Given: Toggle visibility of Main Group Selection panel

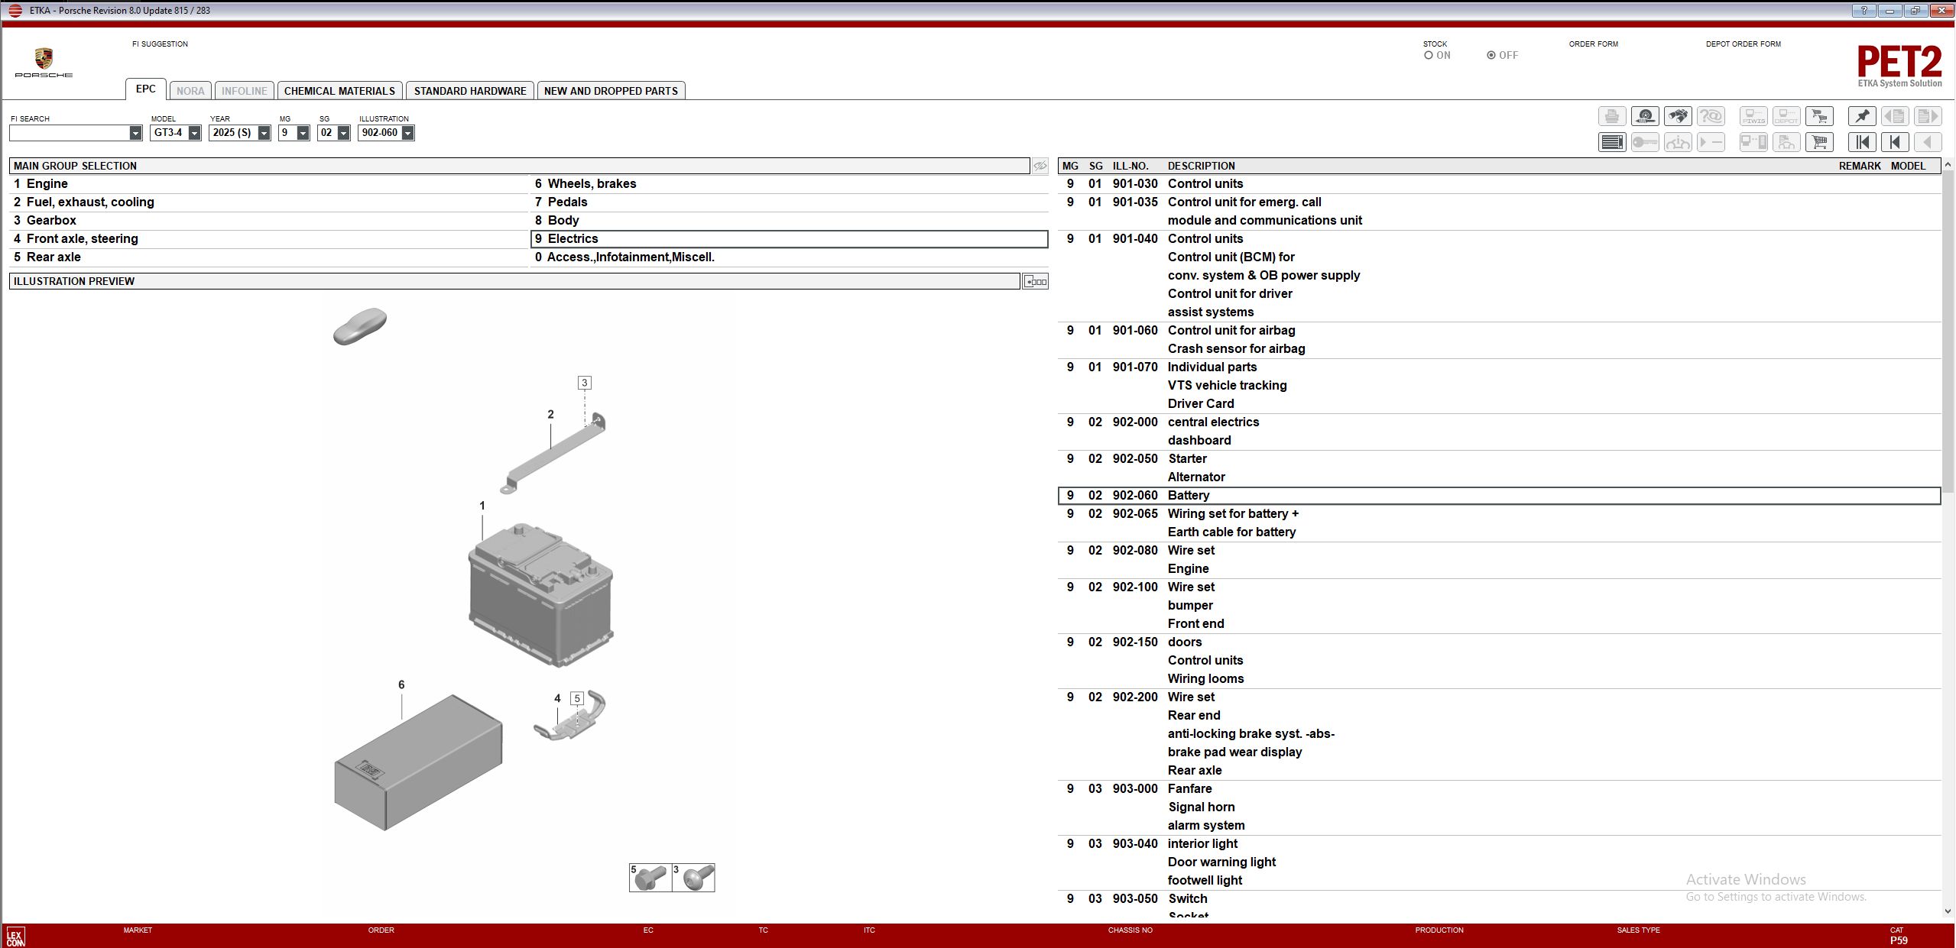Looking at the screenshot, I should (1040, 165).
